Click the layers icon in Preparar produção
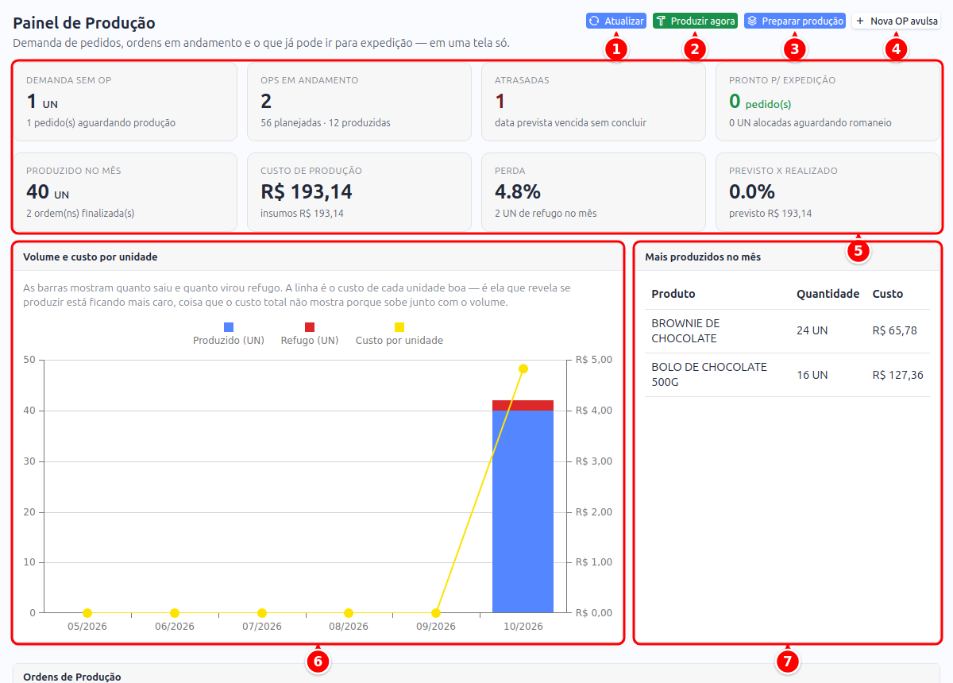This screenshot has width=953, height=683. click(x=753, y=21)
